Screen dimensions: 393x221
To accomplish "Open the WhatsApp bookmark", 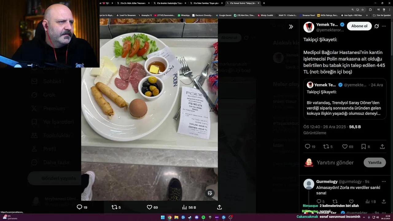I will (184, 15).
